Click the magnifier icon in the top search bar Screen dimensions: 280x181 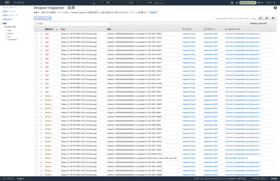94,3
